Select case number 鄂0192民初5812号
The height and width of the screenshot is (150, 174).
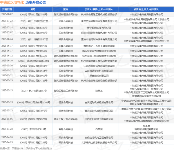coord(34,66)
